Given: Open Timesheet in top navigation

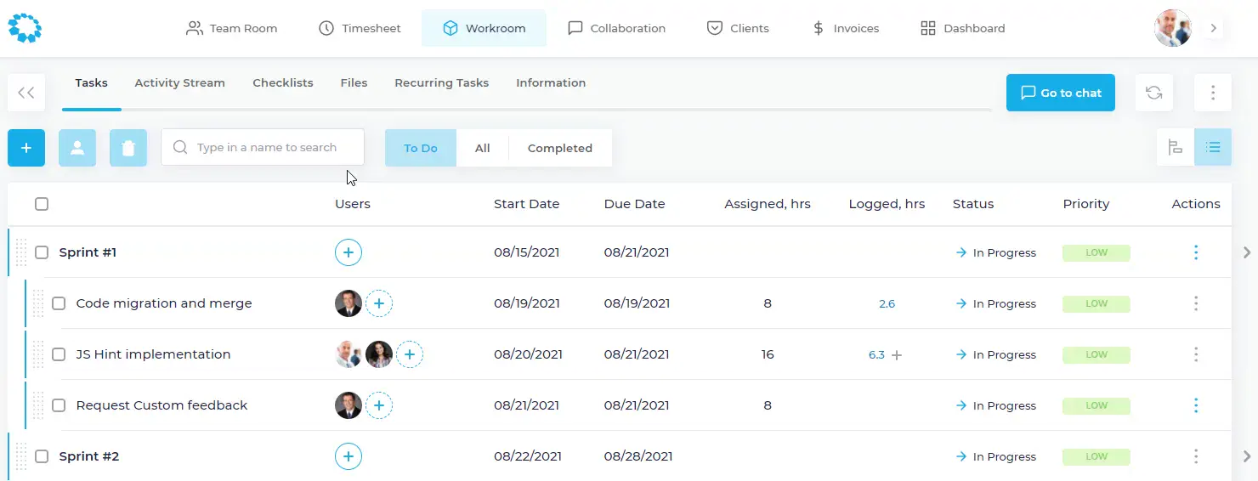Looking at the screenshot, I should (x=360, y=28).
